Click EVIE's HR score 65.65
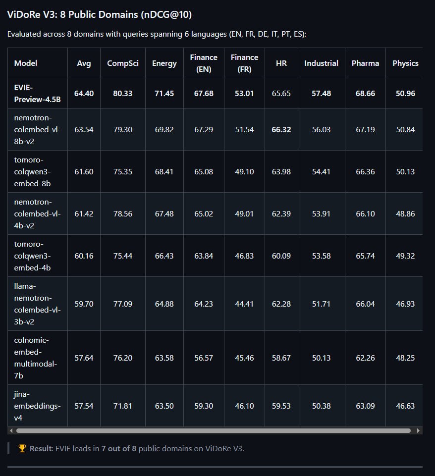435x476 pixels. click(x=281, y=93)
